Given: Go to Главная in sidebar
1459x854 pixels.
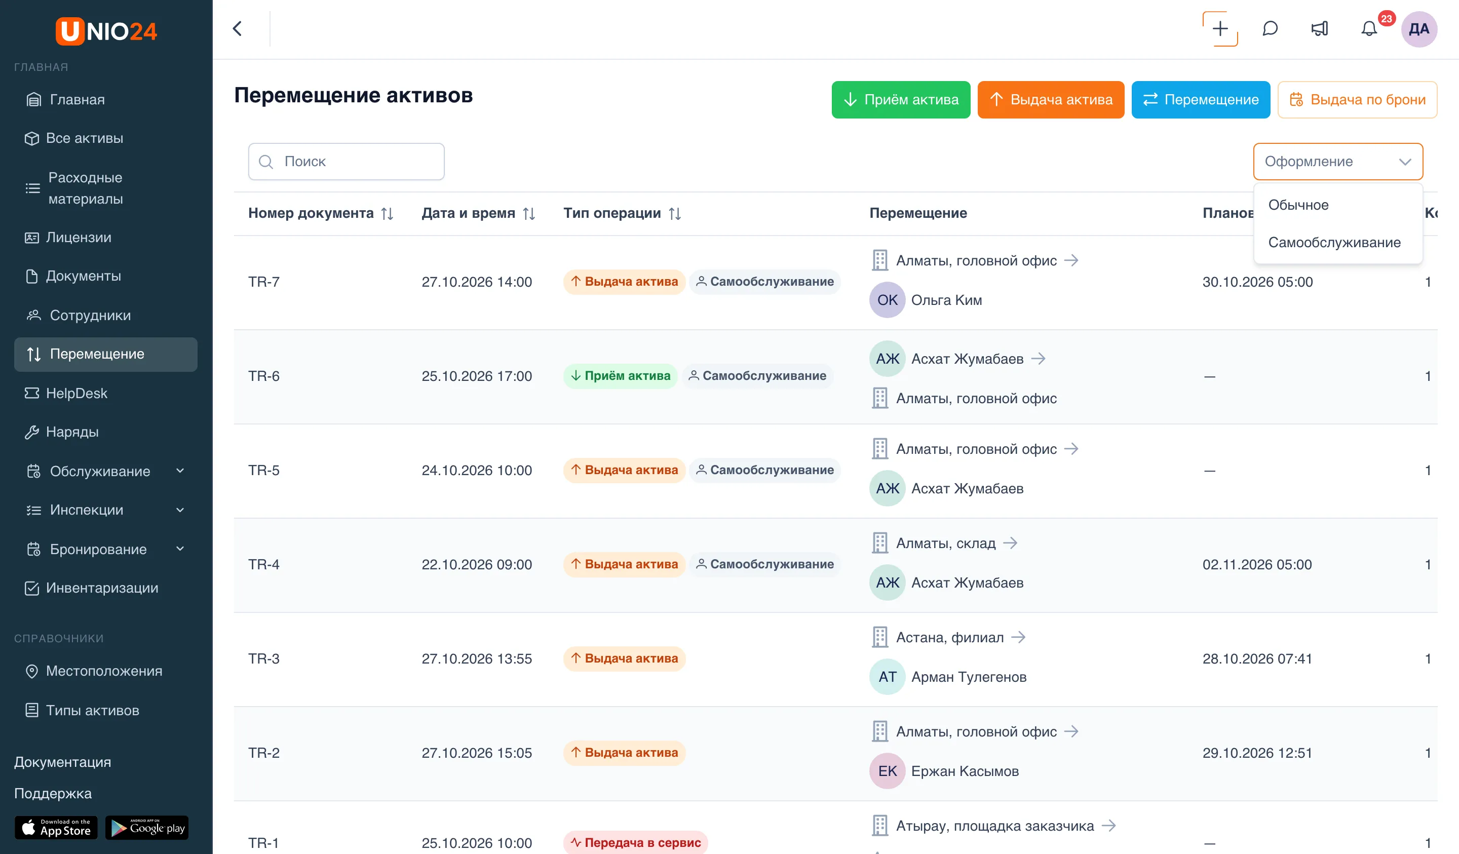Looking at the screenshot, I should point(106,100).
